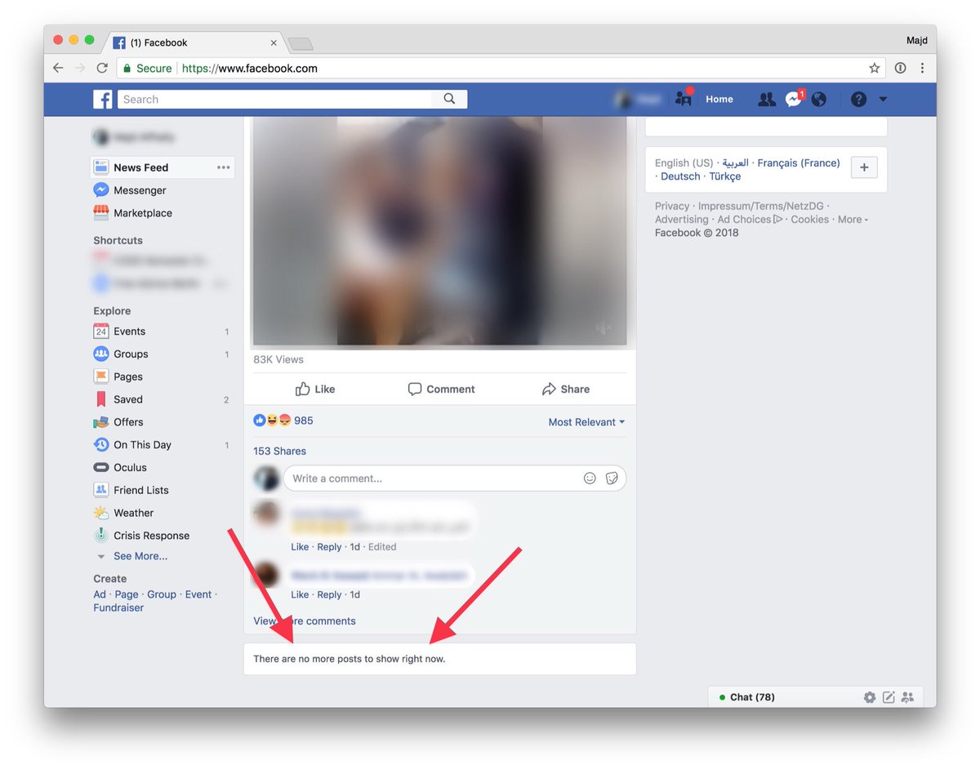Click the Create Page link
The width and height of the screenshot is (980, 770).
[127, 594]
